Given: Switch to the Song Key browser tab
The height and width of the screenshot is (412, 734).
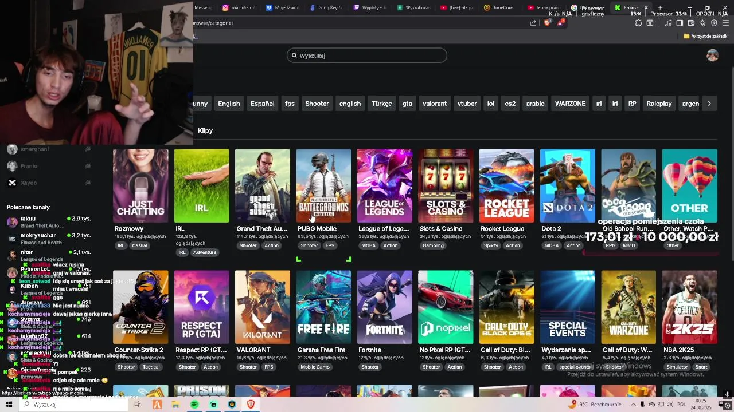Looking at the screenshot, I should [x=326, y=7].
